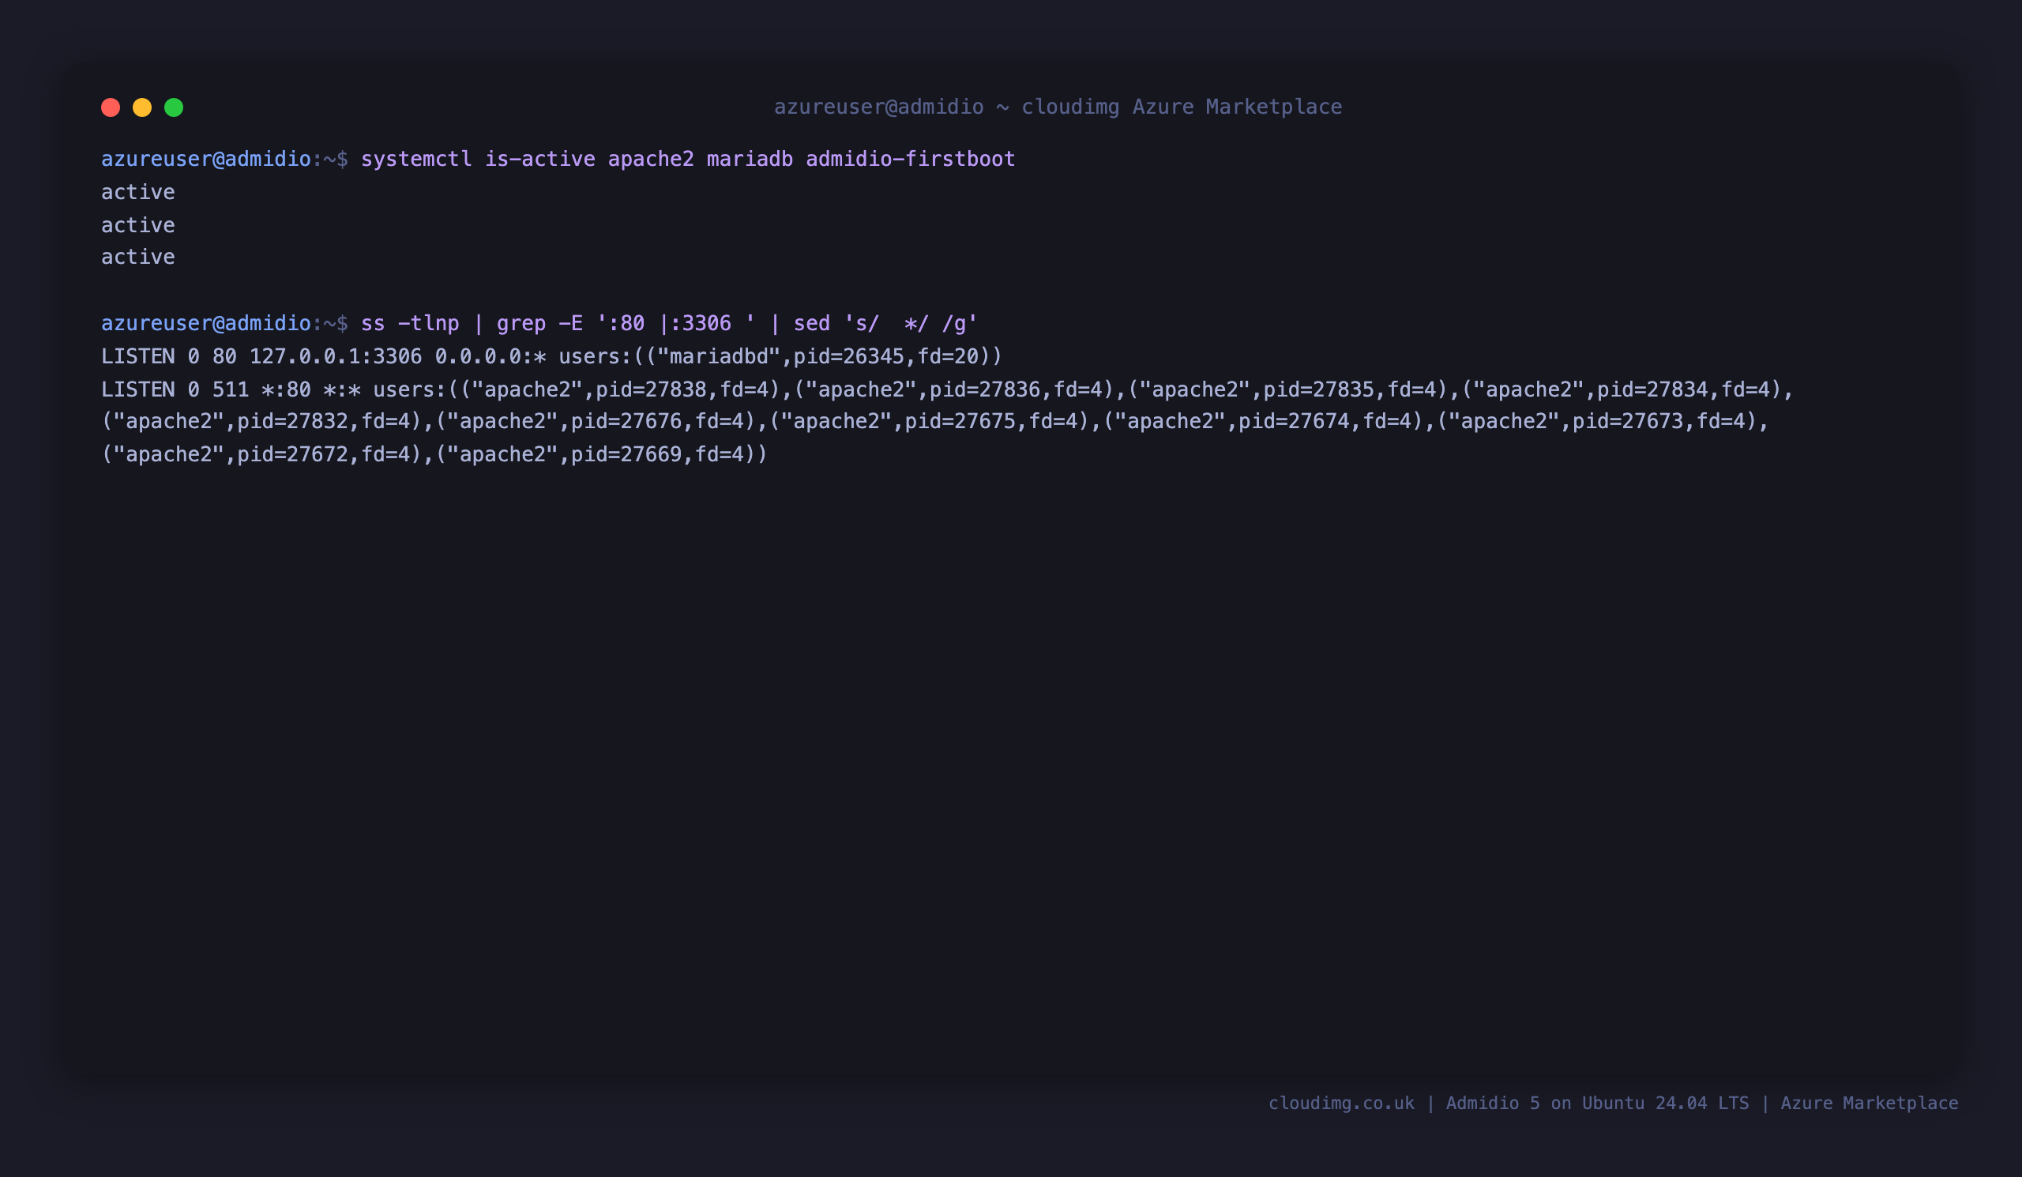Image resolution: width=2022 pixels, height=1177 pixels.
Task: Click the green maximize window button
Action: (174, 107)
